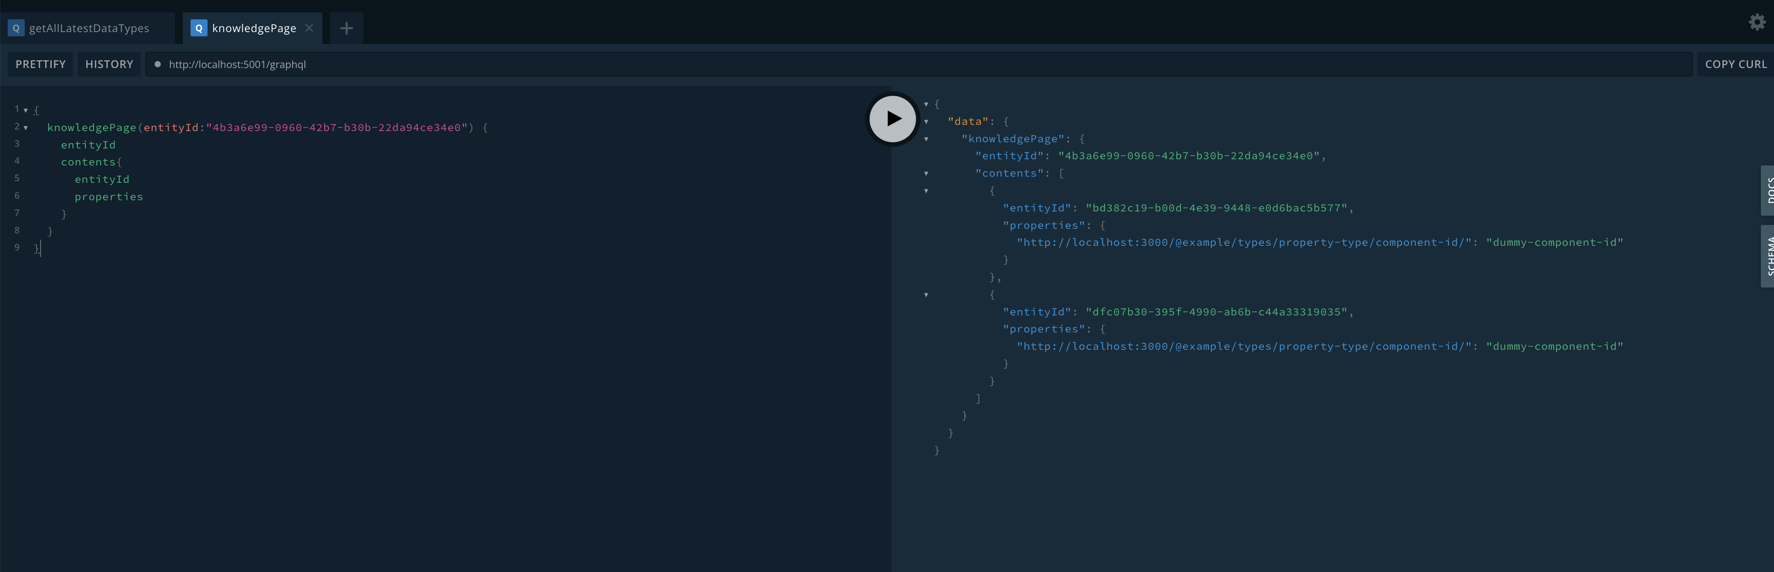Open a new tab with the plus icon
The height and width of the screenshot is (572, 1774).
346,28
